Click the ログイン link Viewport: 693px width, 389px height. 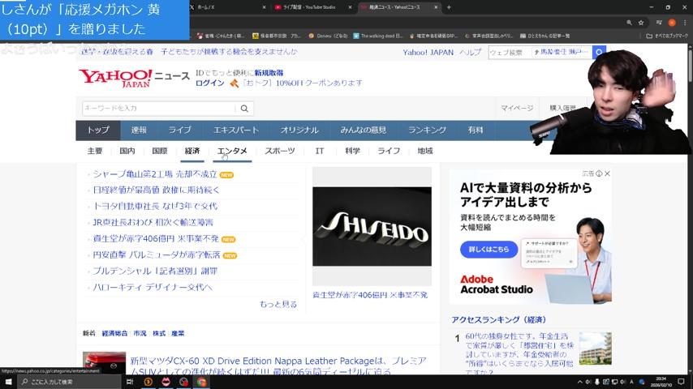[210, 83]
